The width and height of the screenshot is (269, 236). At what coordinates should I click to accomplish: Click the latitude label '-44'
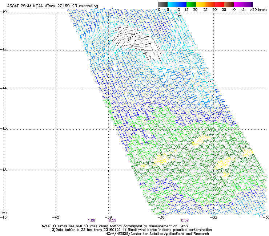point(3,88)
